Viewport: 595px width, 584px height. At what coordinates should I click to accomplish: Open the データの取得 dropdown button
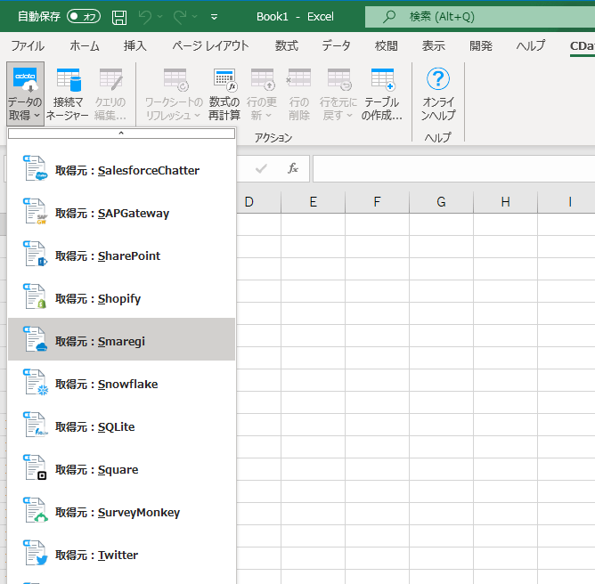pos(25,93)
